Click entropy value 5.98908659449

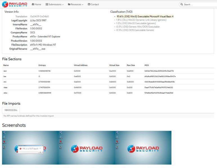[x=45, y=93]
